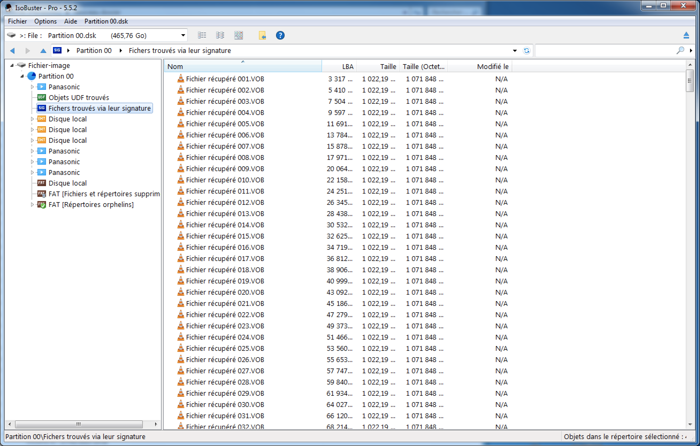Screen dimensions: 700x446
Task: Open search options arrow beside search box
Action: (691, 51)
